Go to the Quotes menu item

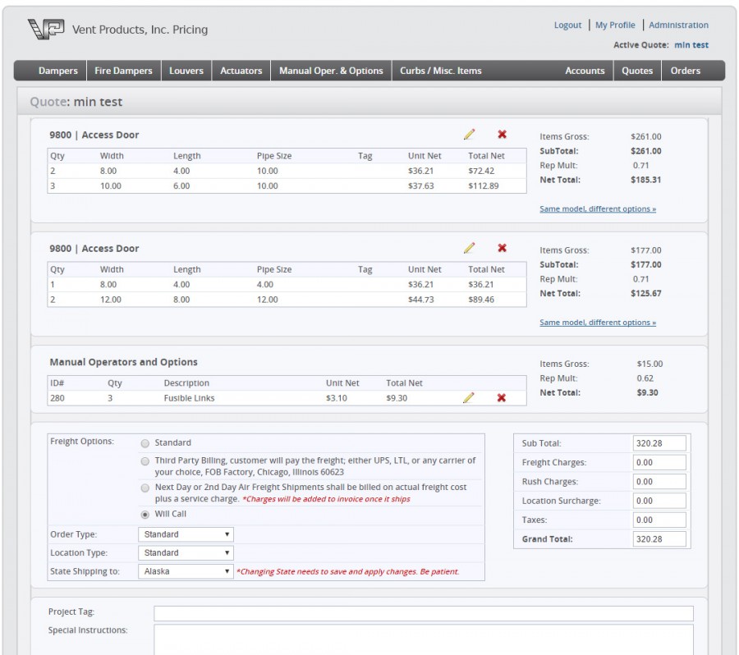click(637, 71)
